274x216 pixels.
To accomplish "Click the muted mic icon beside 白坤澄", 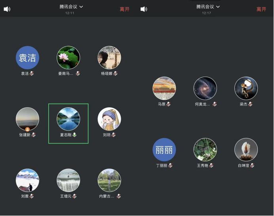I will tap(252, 165).
